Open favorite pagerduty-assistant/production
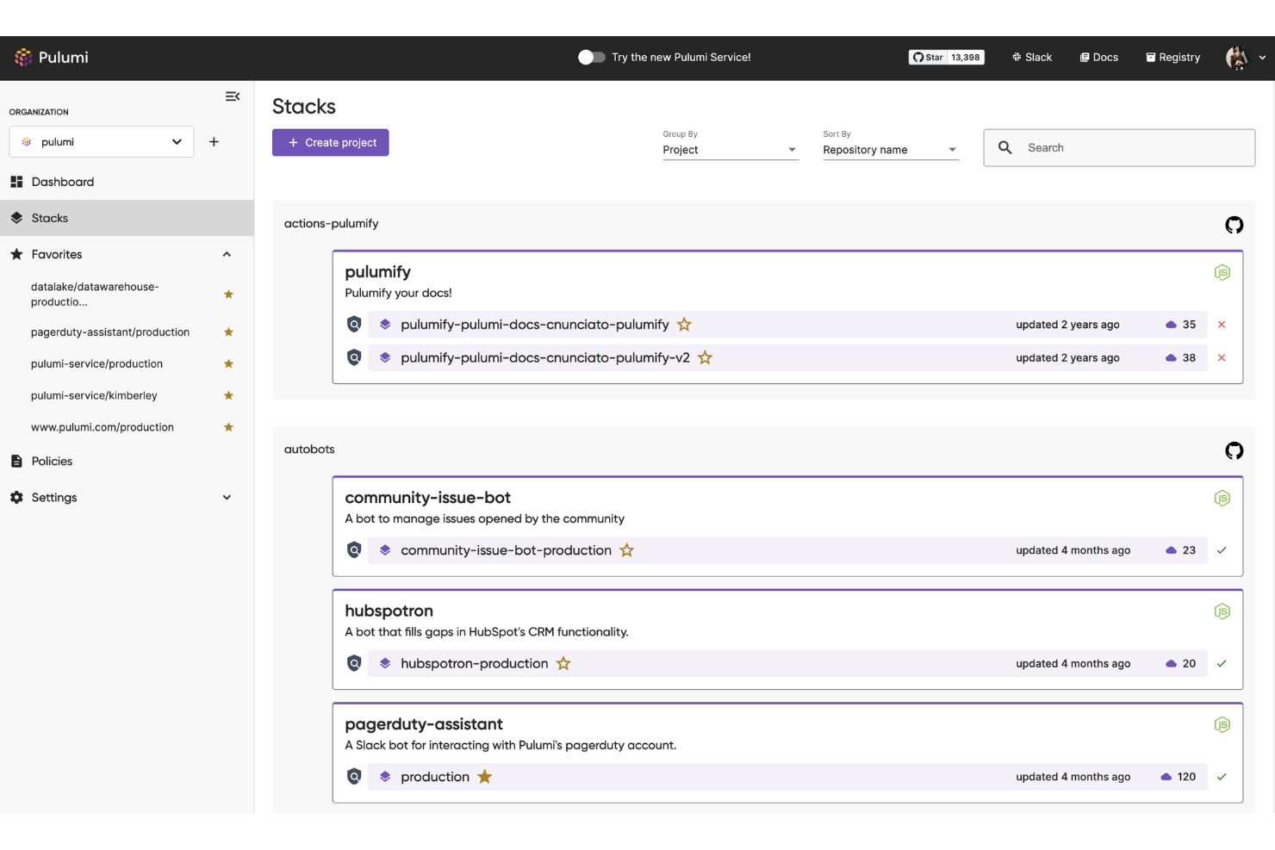This screenshot has width=1275, height=850. 110,332
